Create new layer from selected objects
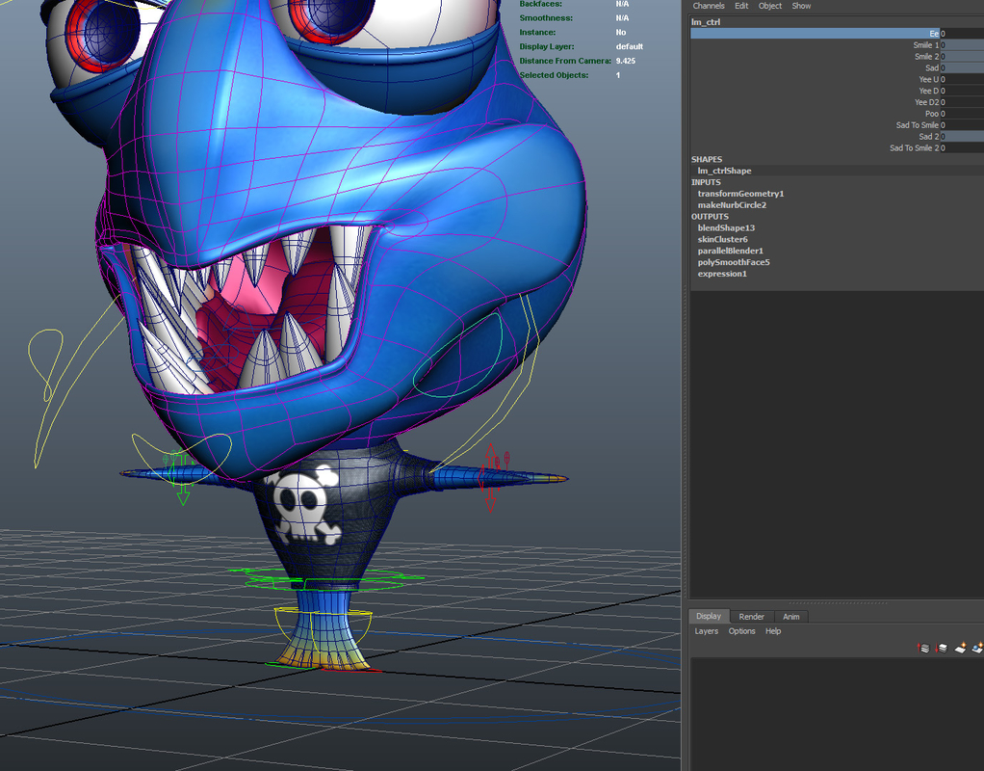The height and width of the screenshot is (771, 984). (977, 649)
